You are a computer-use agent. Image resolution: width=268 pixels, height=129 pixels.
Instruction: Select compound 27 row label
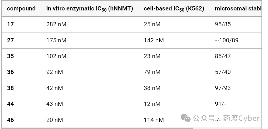click(10, 40)
